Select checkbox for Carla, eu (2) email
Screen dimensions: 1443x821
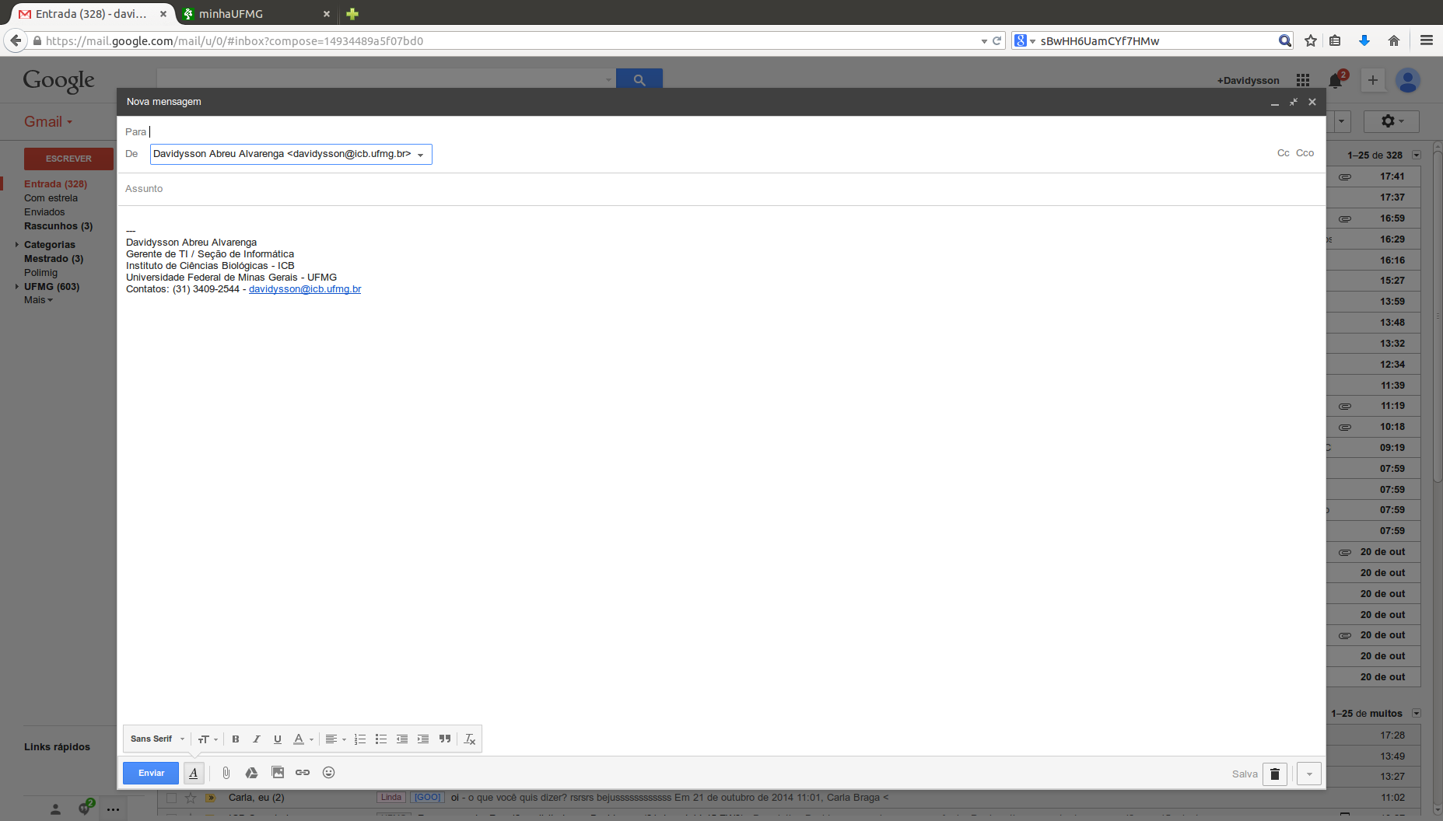pyautogui.click(x=171, y=798)
